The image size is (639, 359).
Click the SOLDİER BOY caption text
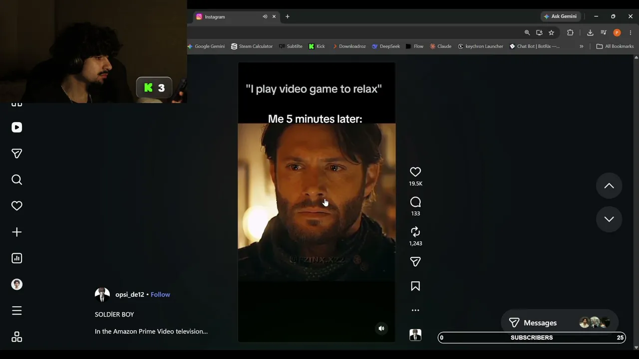pos(114,315)
